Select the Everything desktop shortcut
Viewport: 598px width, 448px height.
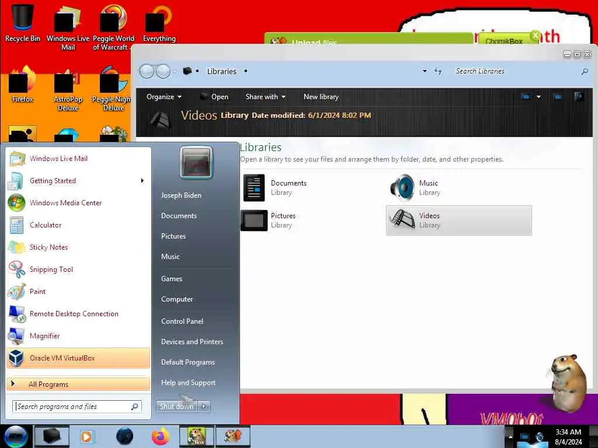click(x=159, y=22)
